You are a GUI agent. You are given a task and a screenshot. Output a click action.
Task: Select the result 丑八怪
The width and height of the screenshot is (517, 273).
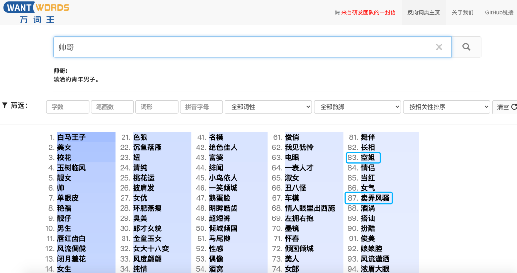point(295,188)
